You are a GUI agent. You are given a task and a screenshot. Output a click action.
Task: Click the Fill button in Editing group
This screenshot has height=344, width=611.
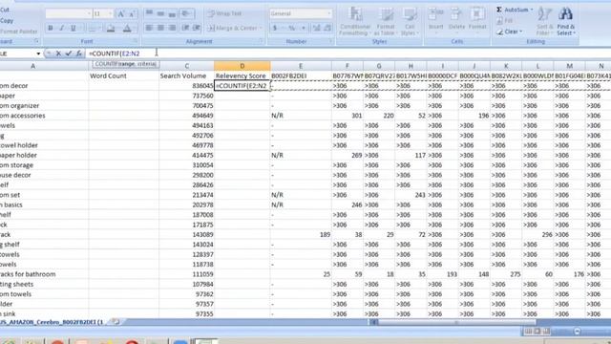[x=505, y=20]
